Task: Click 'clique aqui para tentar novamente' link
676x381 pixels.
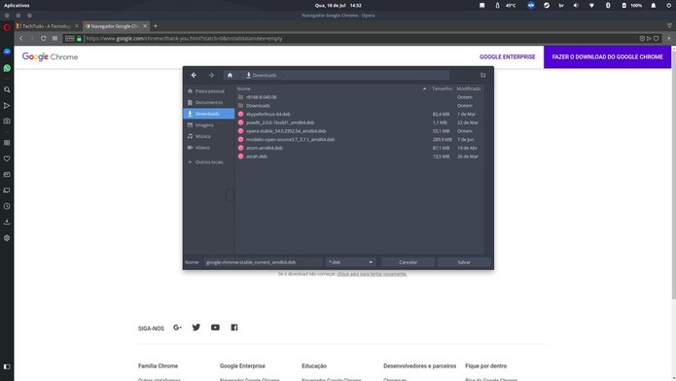Action: tap(372, 274)
